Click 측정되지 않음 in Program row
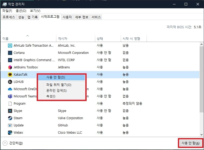This screenshot has height=150, width=204. click(132, 104)
